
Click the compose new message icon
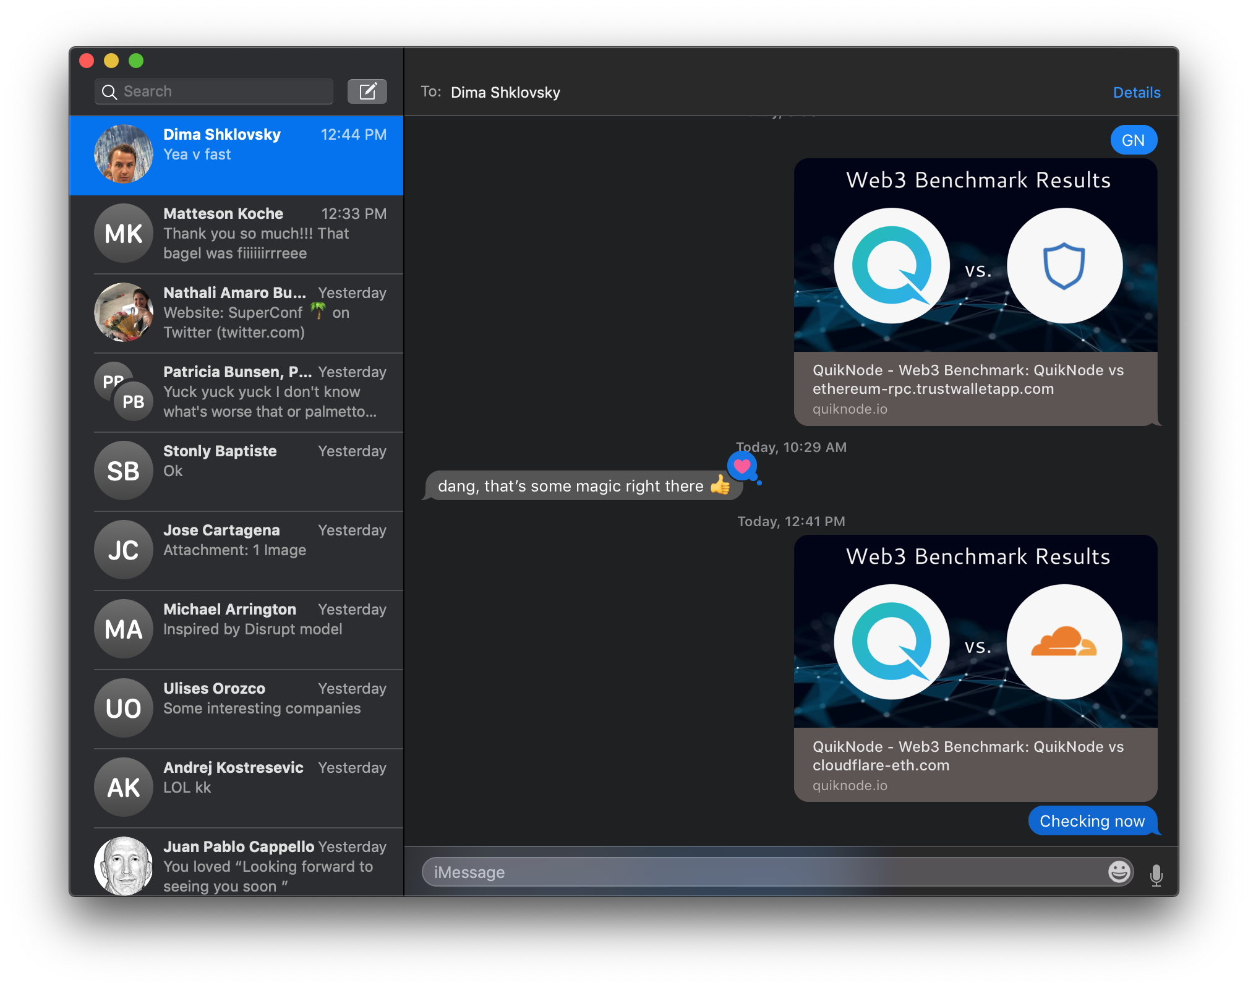[x=367, y=92]
